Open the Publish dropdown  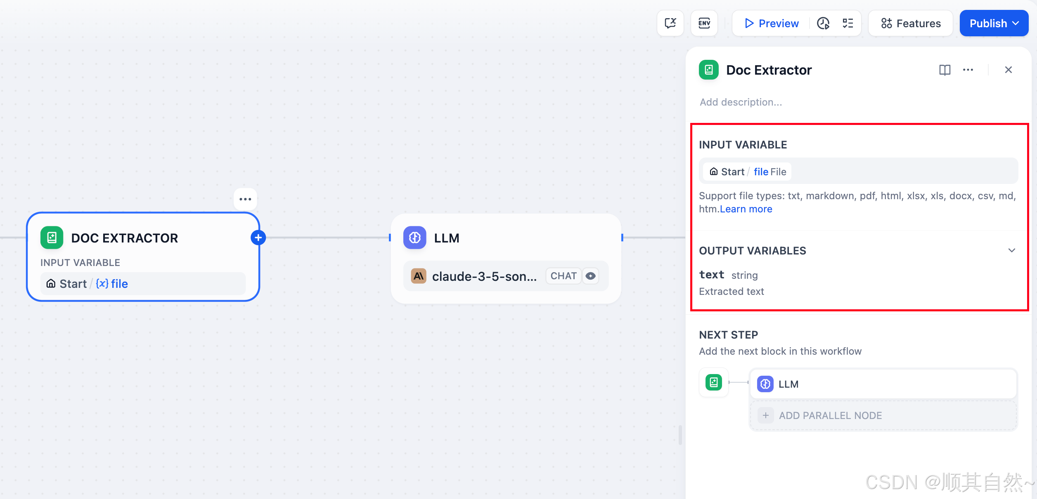point(994,24)
